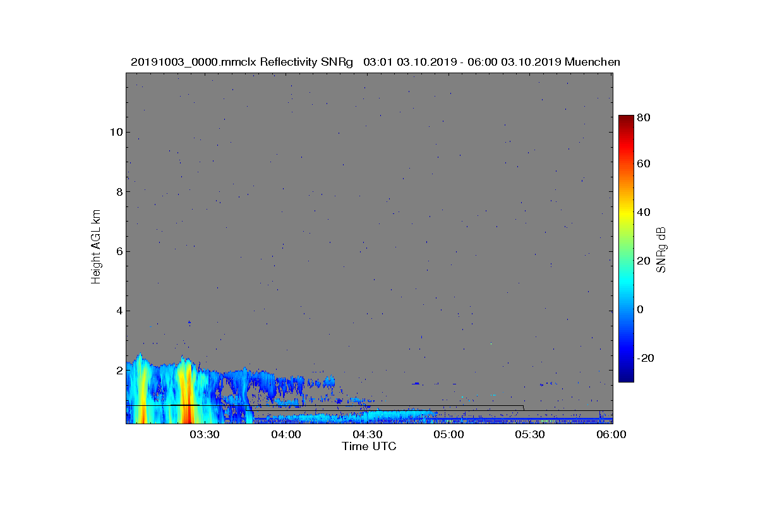Viewport: 758px width, 505px height.
Task: Click the height tick label 2
Action: 118,371
